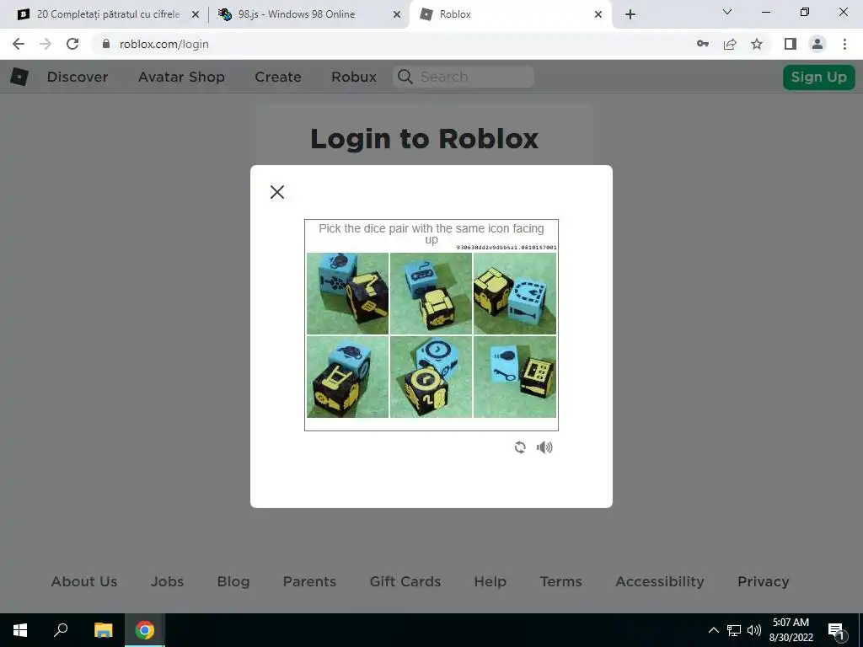Open a new browser tab
The width and height of the screenshot is (863, 647).
tap(630, 14)
